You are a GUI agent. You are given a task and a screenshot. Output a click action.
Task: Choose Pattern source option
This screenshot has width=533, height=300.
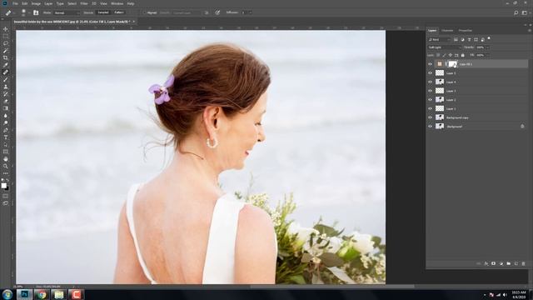pyautogui.click(x=119, y=12)
